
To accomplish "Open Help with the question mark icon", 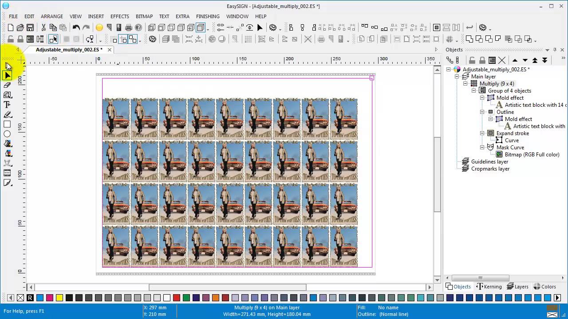I will click(138, 27).
